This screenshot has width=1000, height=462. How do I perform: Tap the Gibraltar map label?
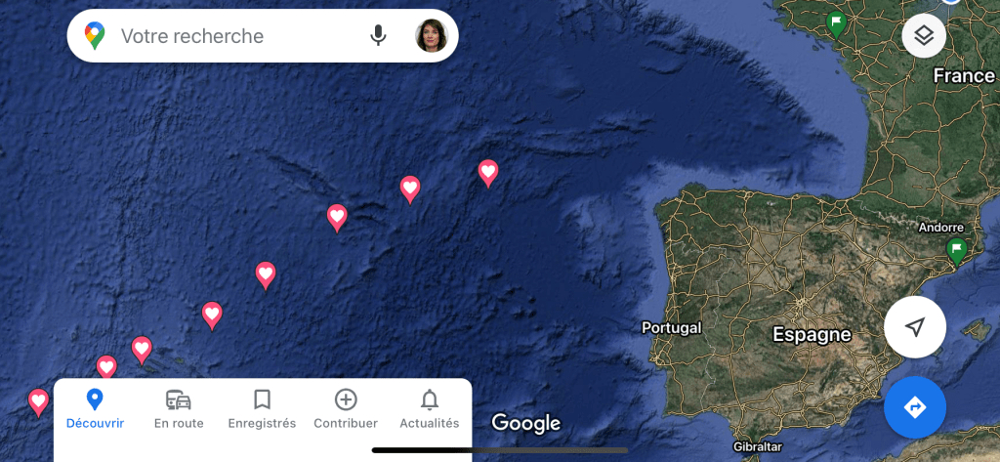[x=757, y=446]
